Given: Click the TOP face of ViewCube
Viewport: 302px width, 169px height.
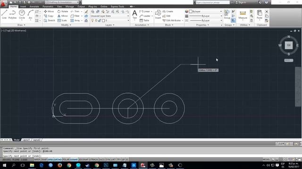Looking at the screenshot, I should pos(288,45).
